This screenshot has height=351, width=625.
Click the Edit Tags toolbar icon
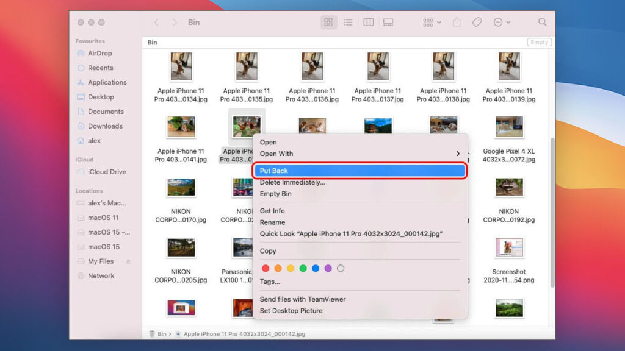[477, 23]
